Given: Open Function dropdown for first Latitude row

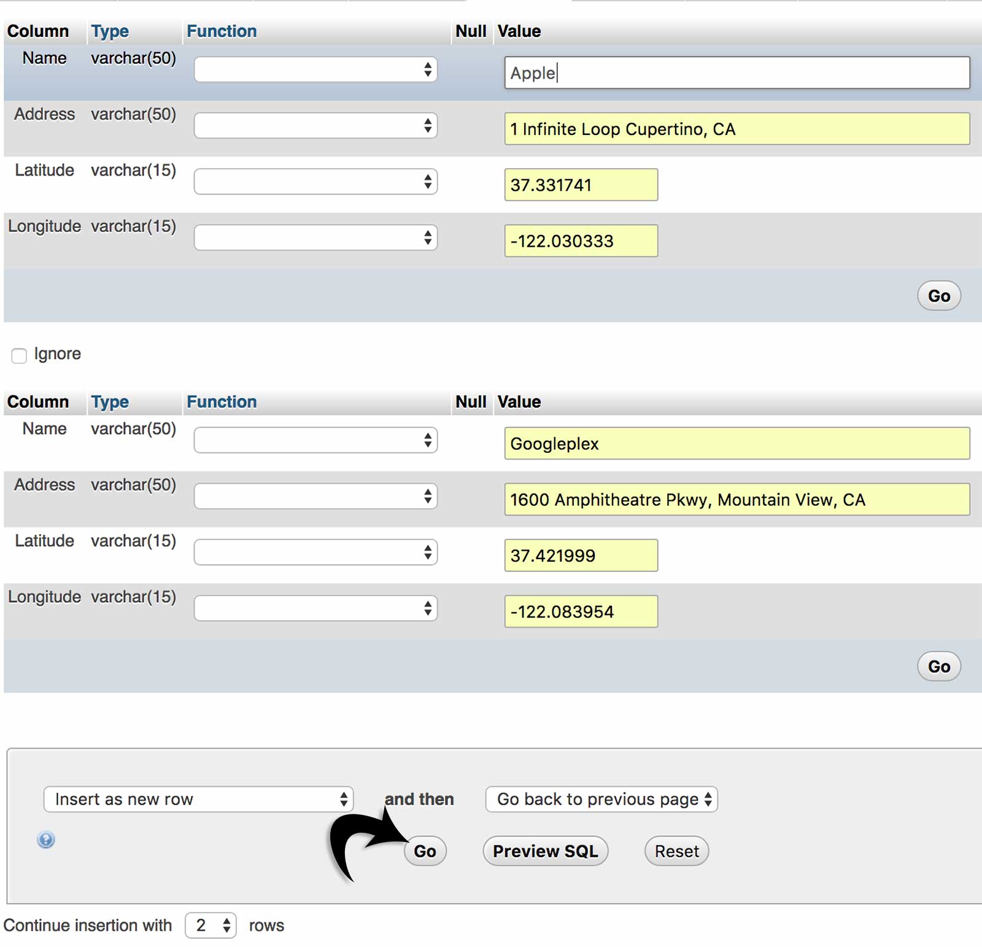Looking at the screenshot, I should pyautogui.click(x=315, y=182).
